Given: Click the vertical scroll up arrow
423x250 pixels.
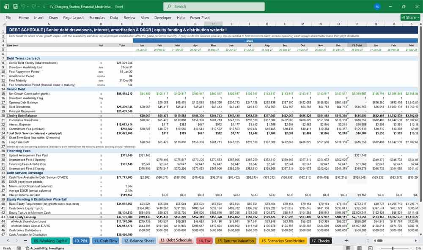Looking at the screenshot, I should [420, 24].
